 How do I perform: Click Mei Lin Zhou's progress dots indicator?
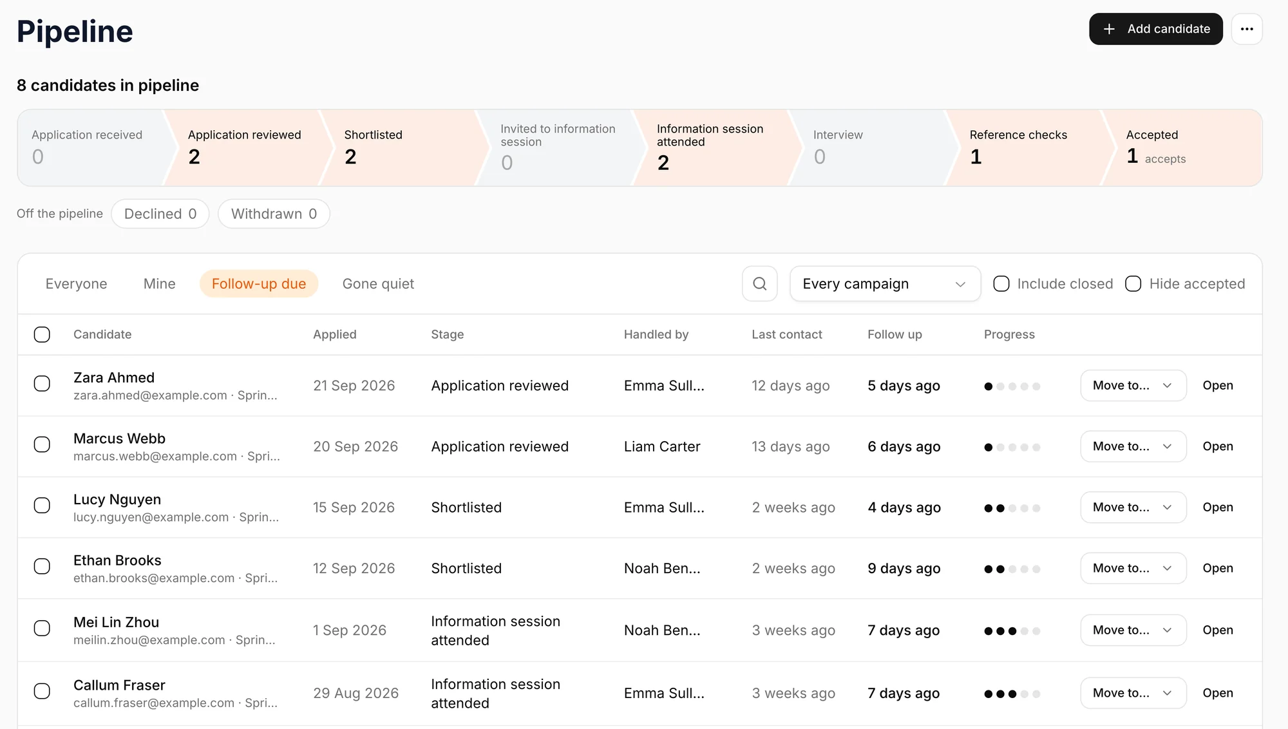pos(1012,631)
